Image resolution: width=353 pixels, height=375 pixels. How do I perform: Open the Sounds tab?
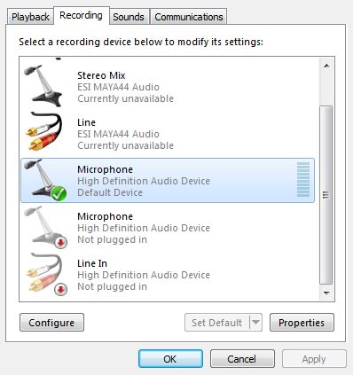point(129,17)
